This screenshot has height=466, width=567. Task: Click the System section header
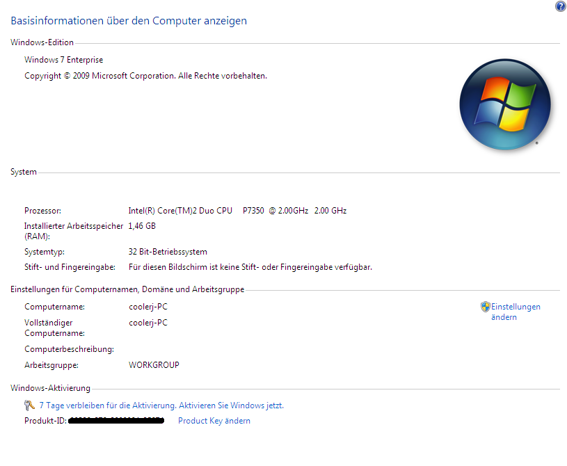pos(24,172)
